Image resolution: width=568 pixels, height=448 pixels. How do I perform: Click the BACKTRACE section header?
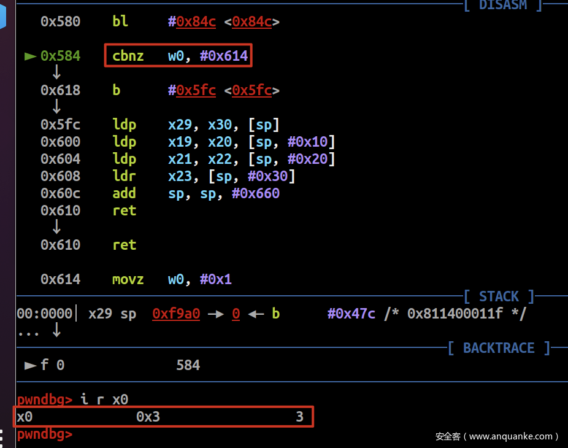click(x=499, y=348)
